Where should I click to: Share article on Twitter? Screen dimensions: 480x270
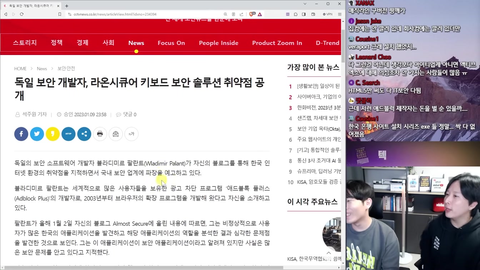pyautogui.click(x=37, y=134)
